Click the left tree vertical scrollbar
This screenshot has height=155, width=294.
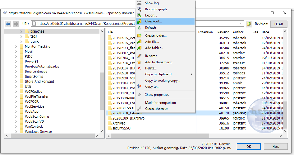102,89
